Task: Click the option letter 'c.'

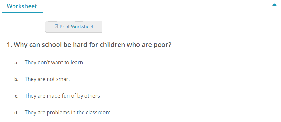Action: (17, 96)
